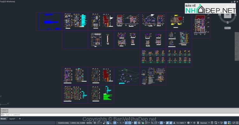Click the selection filtering cube icon

[x=156, y=123]
